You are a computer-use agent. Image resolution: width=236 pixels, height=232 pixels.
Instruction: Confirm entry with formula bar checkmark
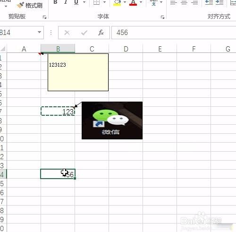pyautogui.click(x=84, y=33)
